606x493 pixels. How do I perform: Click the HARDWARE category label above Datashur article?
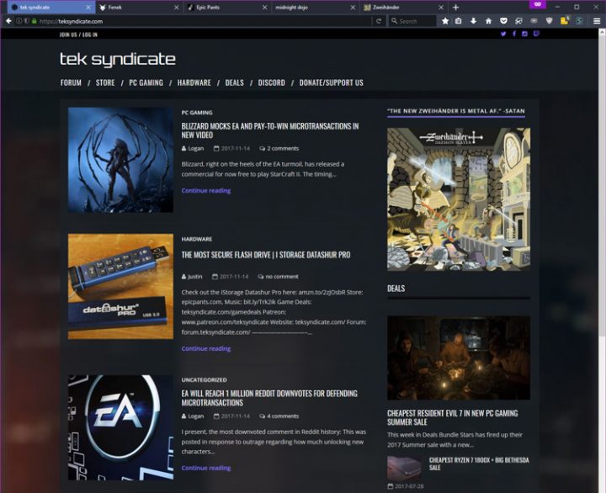197,239
